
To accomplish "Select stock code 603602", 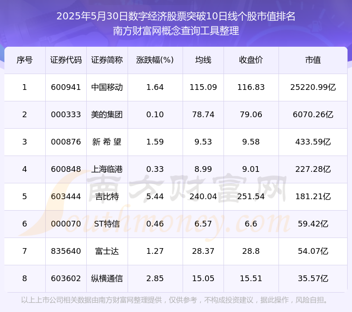I will point(66,279).
